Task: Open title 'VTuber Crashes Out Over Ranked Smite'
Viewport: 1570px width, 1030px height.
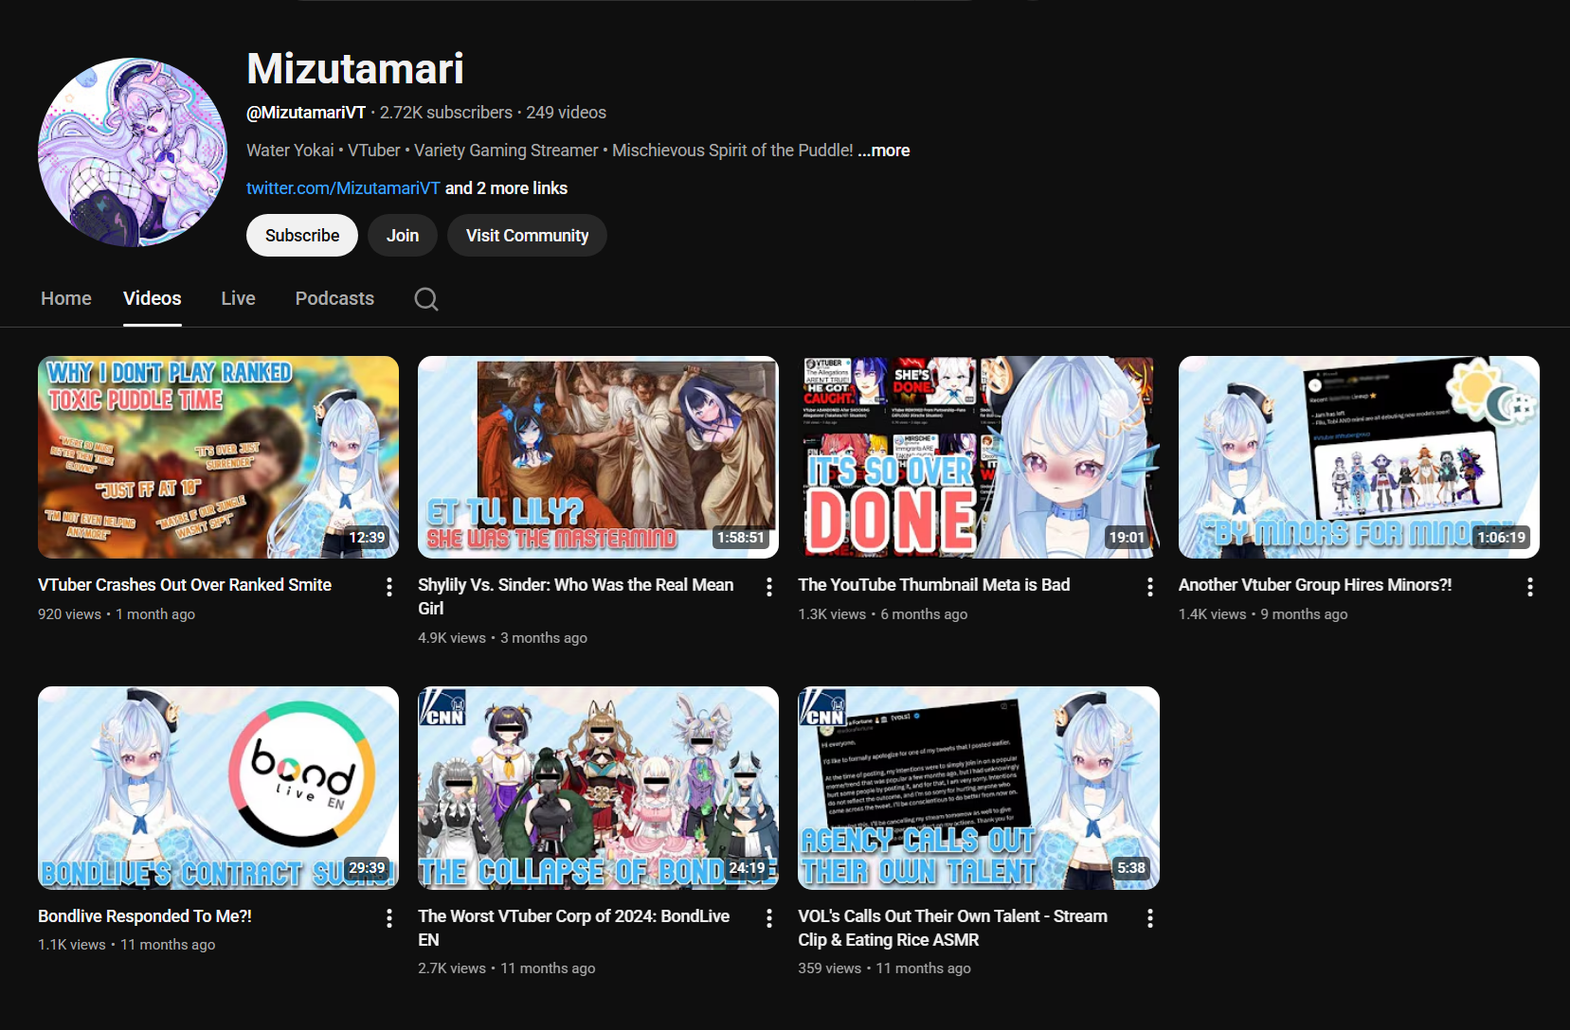Action: coord(185,585)
